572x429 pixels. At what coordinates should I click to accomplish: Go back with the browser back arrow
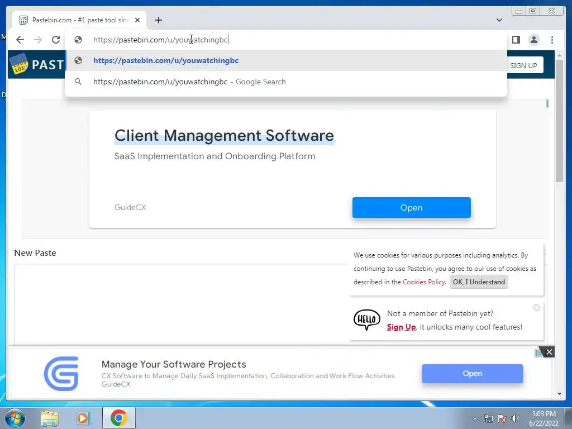tap(20, 40)
